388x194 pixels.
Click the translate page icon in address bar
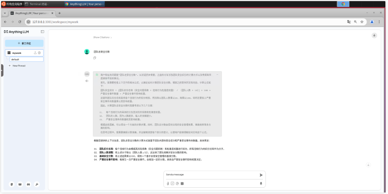pos(349,22)
